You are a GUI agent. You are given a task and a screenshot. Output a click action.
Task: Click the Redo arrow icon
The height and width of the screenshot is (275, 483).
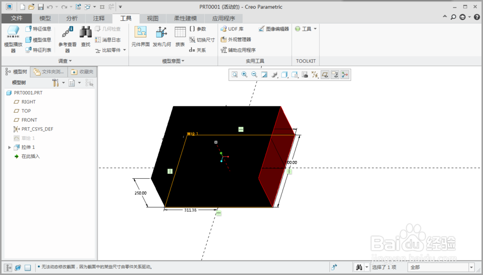tap(64, 7)
